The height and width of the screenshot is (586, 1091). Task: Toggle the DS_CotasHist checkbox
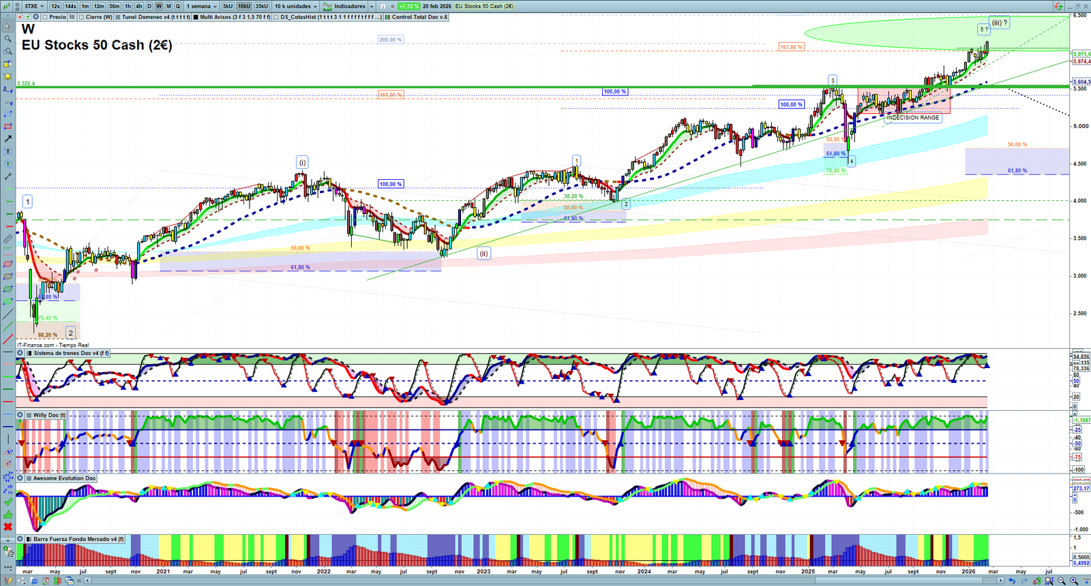click(276, 17)
